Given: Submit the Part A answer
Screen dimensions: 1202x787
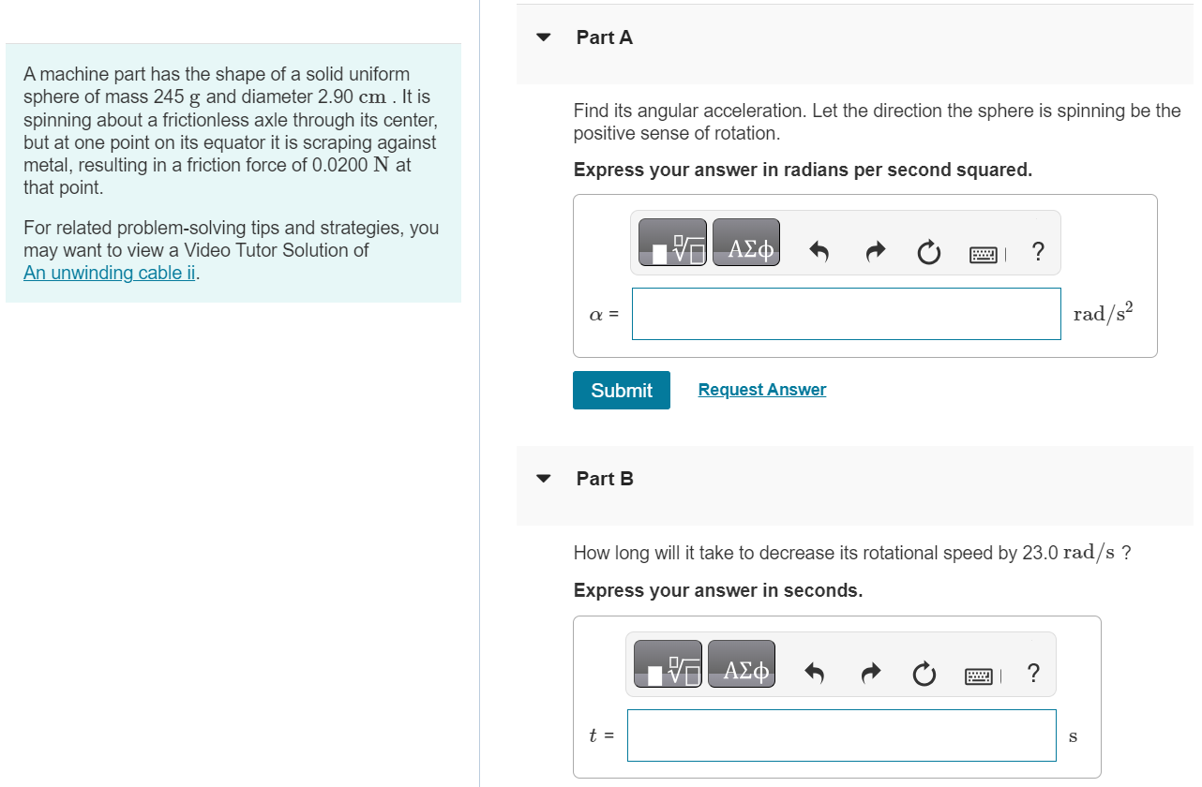Looking at the screenshot, I should [x=622, y=390].
